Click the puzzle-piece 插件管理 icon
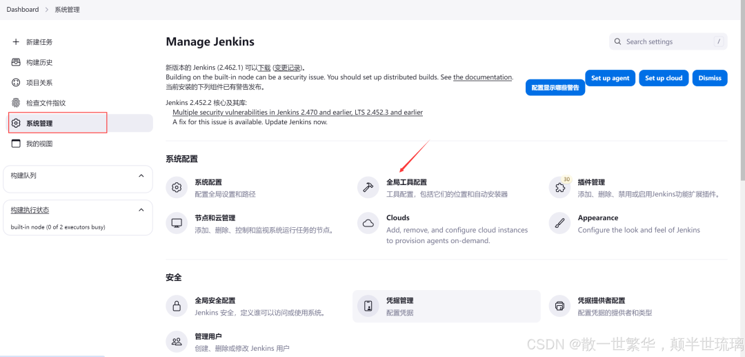This screenshot has width=745, height=357. (x=559, y=188)
